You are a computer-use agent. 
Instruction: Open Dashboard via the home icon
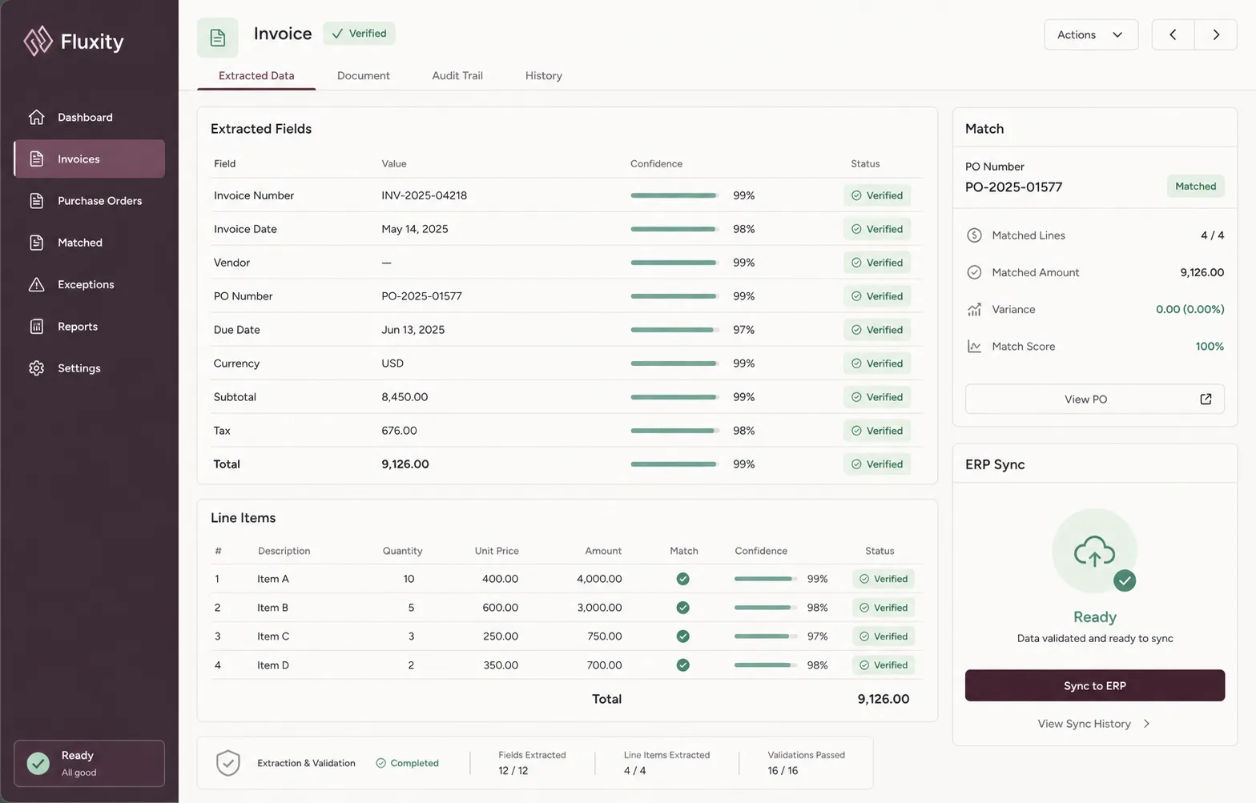(x=36, y=117)
